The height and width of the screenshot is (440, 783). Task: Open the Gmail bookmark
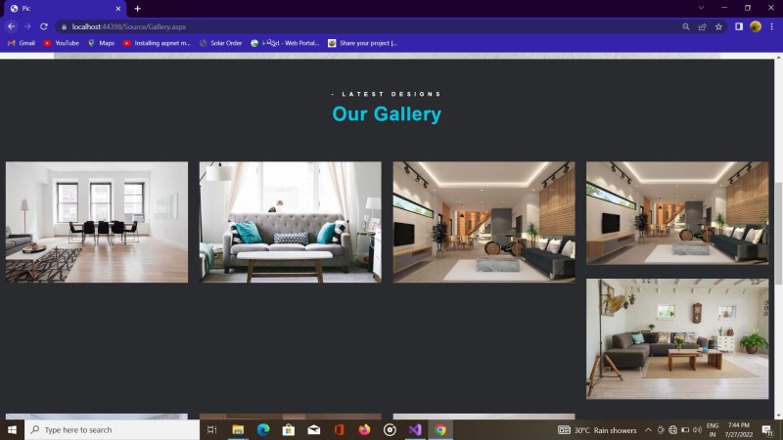tap(21, 43)
